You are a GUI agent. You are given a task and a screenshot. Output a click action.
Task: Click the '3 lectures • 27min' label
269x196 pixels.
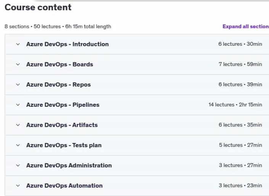tap(240, 165)
